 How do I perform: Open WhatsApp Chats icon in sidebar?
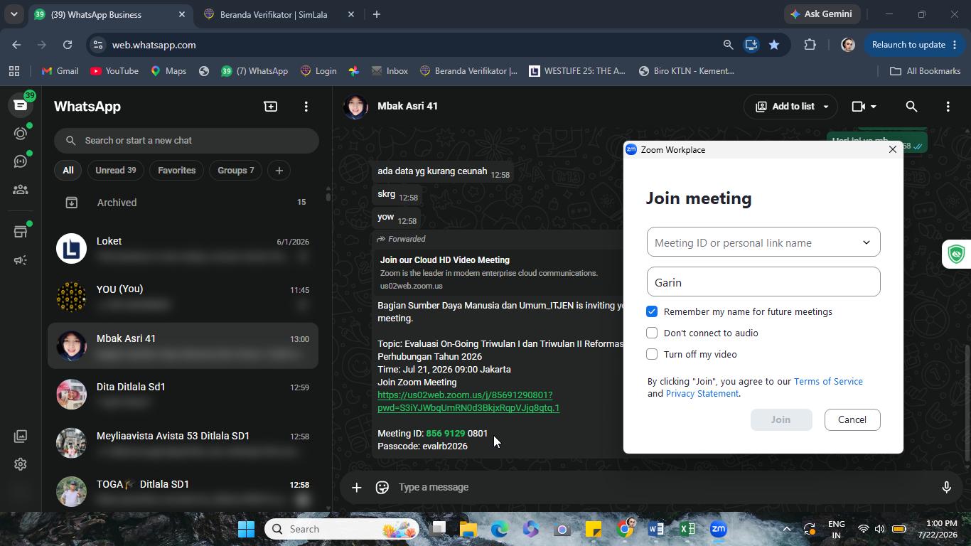click(x=21, y=105)
